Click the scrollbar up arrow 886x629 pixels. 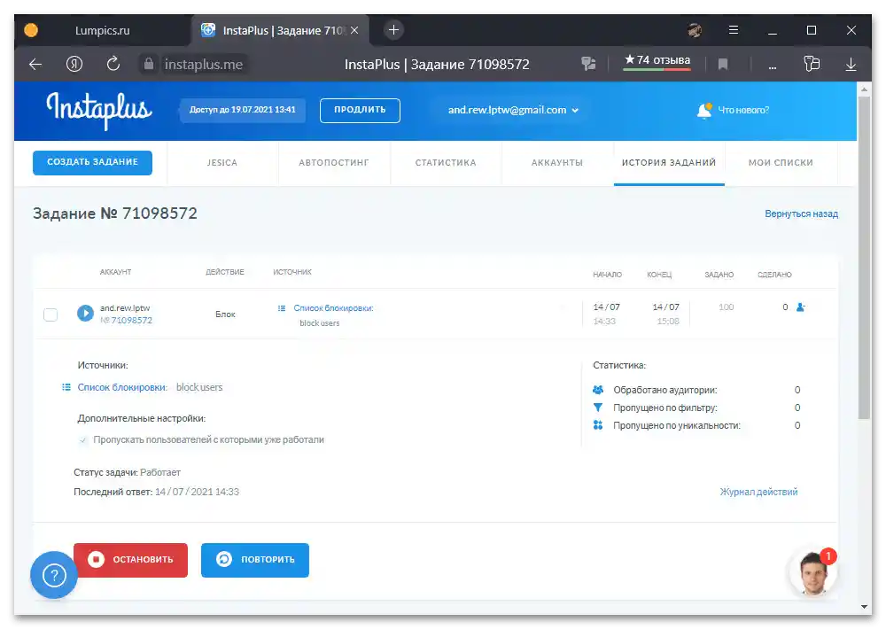pyautogui.click(x=864, y=89)
